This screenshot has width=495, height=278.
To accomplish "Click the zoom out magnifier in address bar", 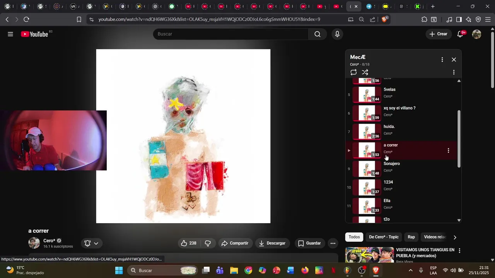I will click(x=361, y=19).
